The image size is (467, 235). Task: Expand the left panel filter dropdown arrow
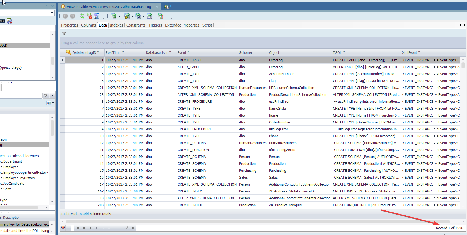pos(52,96)
